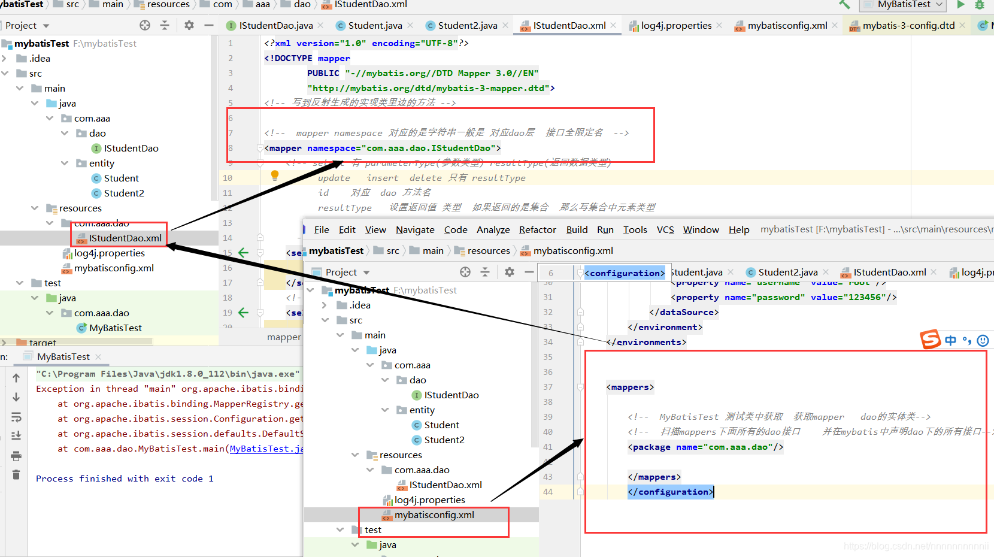
Task: Open settings gear in back Project panel
Action: coord(189,25)
